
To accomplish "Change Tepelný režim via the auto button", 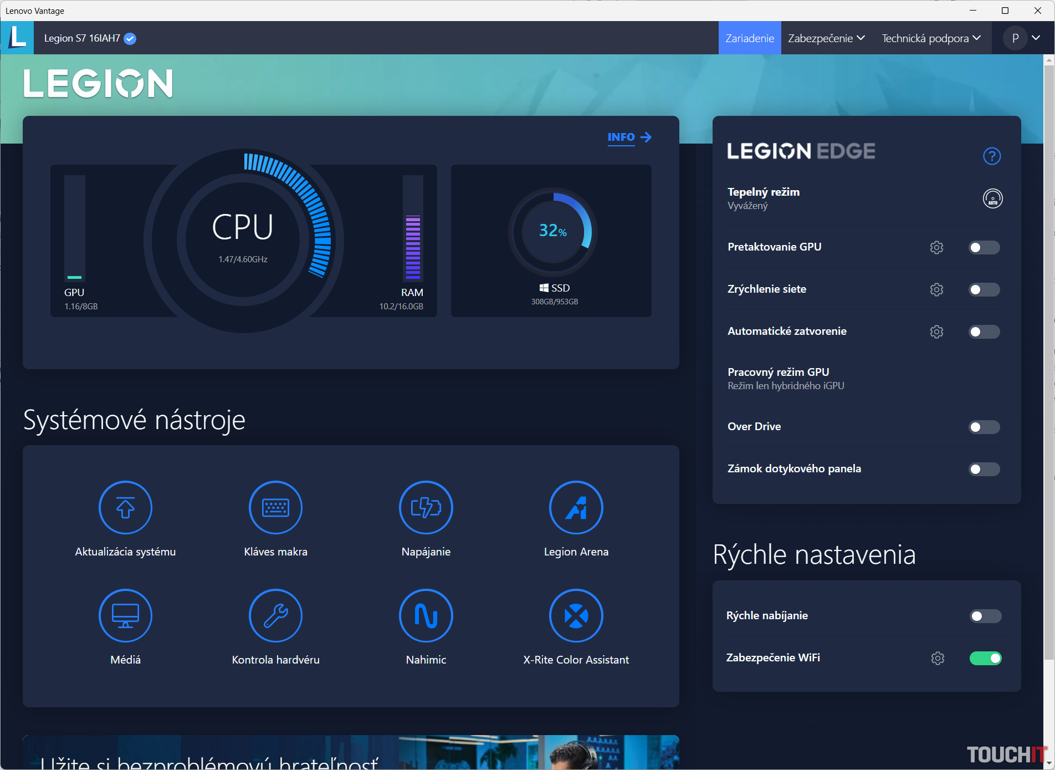I will click(x=992, y=198).
